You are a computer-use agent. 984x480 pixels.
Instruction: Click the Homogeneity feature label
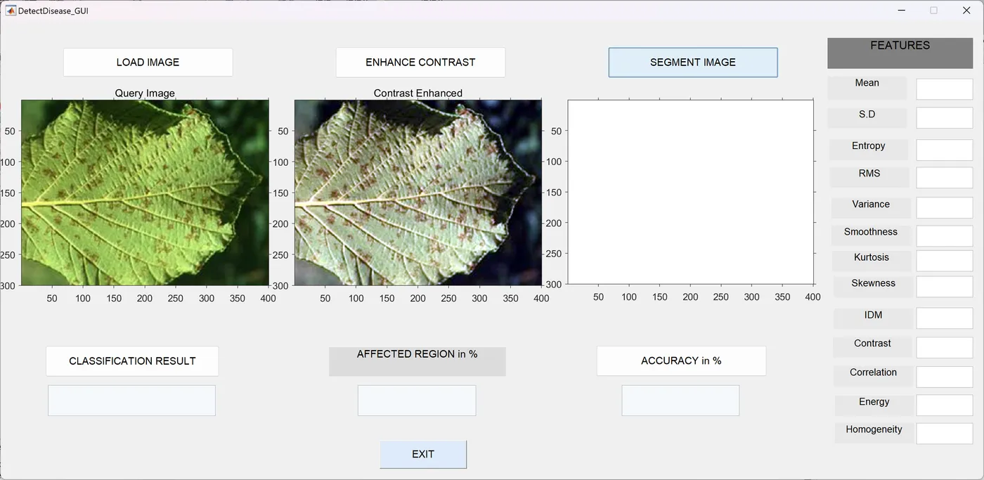874,433
